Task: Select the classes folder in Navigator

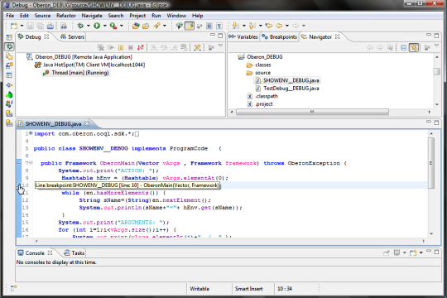Action: (258, 65)
